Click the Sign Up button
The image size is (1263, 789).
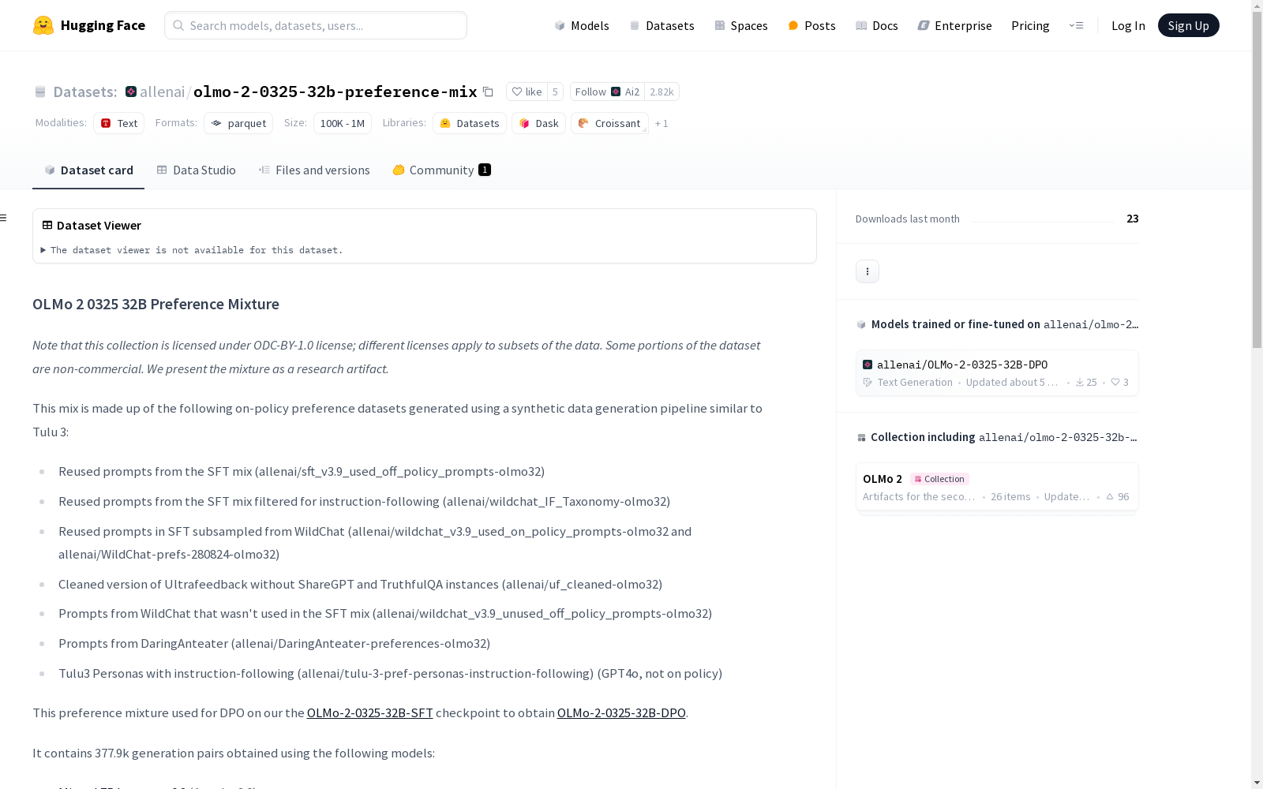(1189, 25)
